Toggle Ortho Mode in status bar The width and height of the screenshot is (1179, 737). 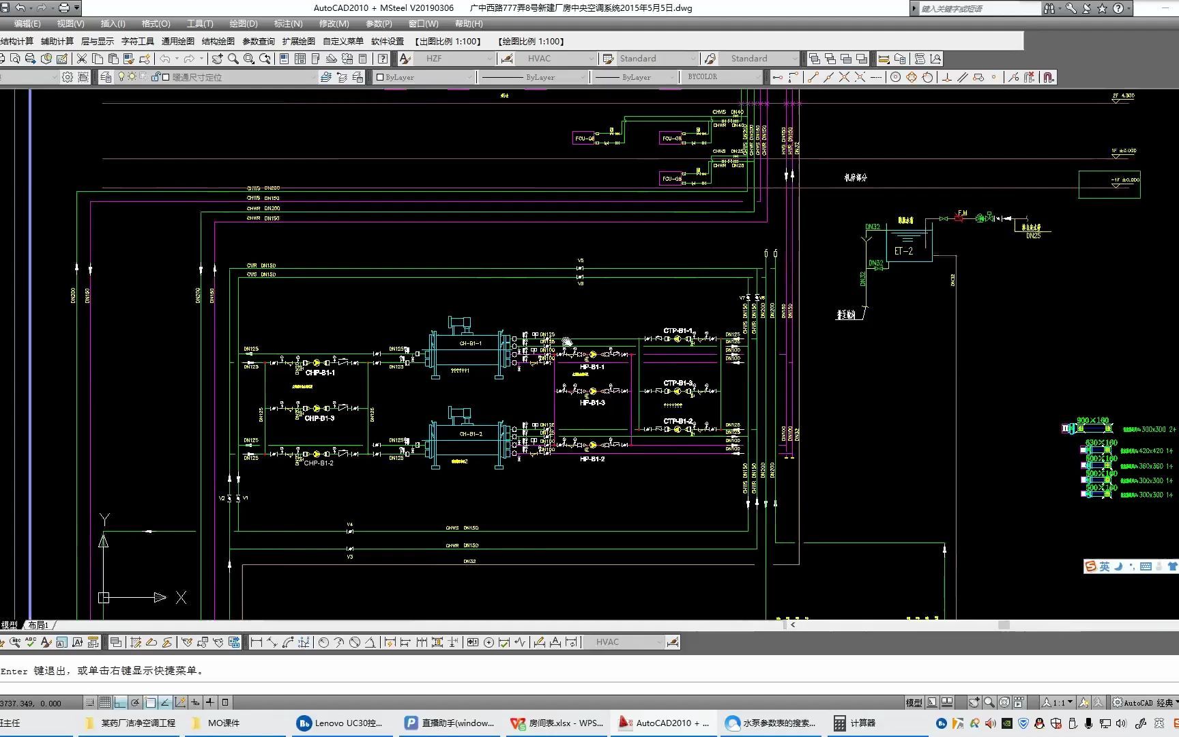(120, 702)
